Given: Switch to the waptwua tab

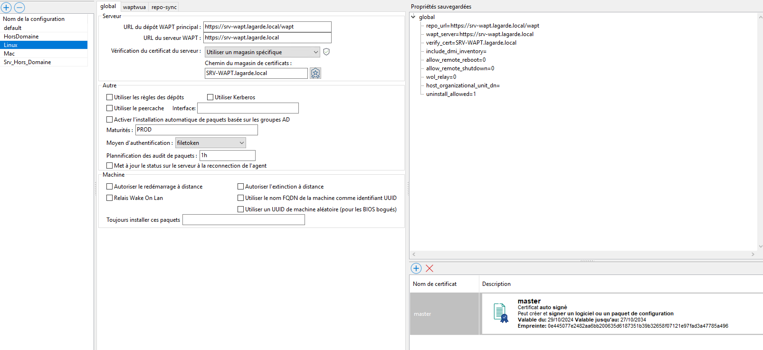Looking at the screenshot, I should point(134,7).
